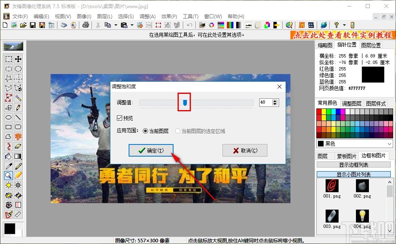This screenshot has width=396, height=244.
Task: Select the rectangular marquee selection tool
Action: 8,59
